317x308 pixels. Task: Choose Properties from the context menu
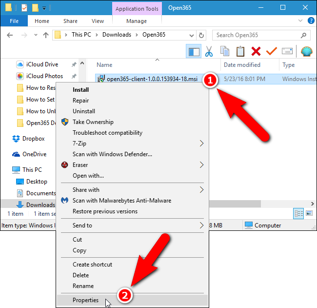[x=132, y=300]
